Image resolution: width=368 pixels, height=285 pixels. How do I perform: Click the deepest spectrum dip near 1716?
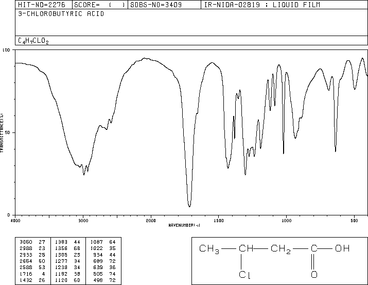(x=189, y=206)
